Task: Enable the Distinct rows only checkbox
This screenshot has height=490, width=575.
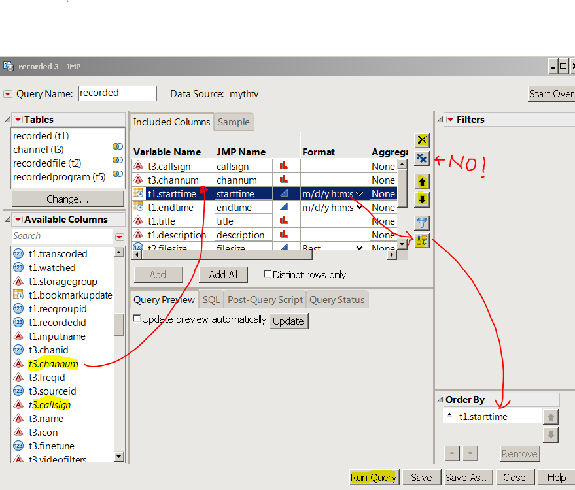Action: pyautogui.click(x=267, y=274)
